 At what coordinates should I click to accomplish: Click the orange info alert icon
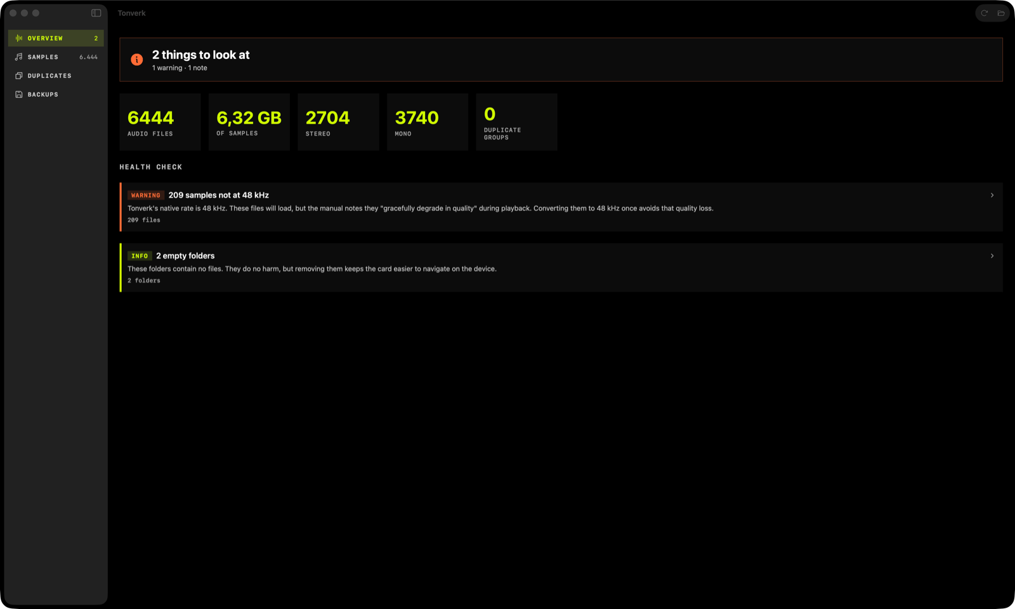pyautogui.click(x=137, y=60)
